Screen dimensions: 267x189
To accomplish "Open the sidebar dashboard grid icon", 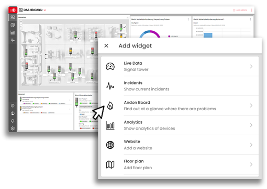I will [13, 17].
